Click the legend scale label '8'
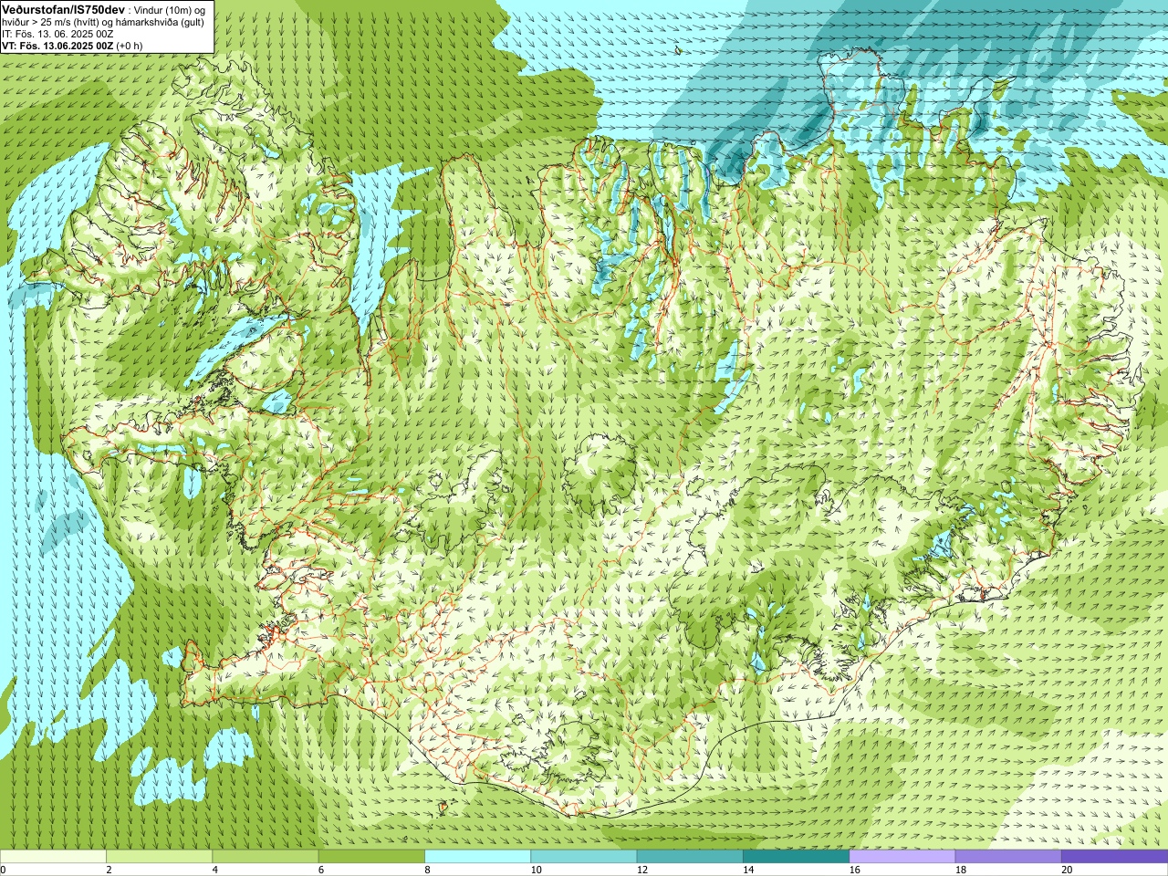Viewport: 1168px width, 876px height. point(427,870)
